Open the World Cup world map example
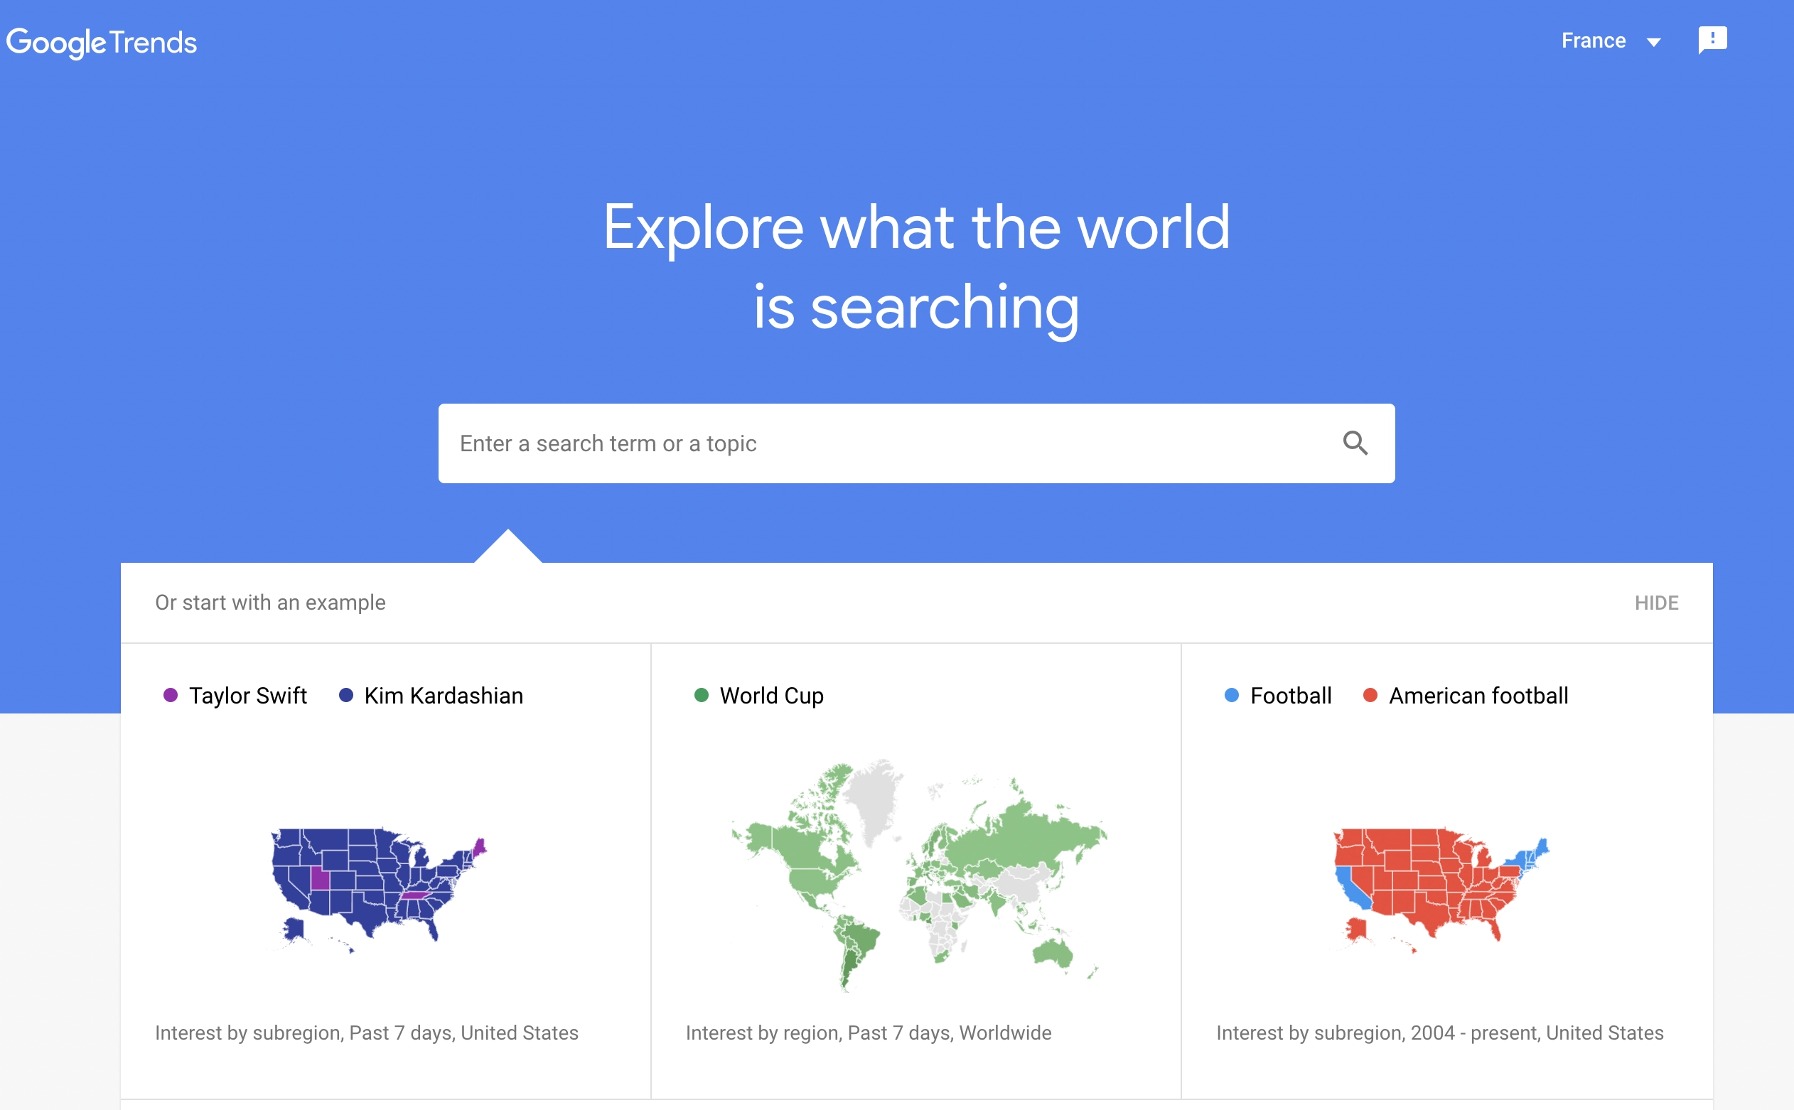1794x1110 pixels. pos(919,875)
